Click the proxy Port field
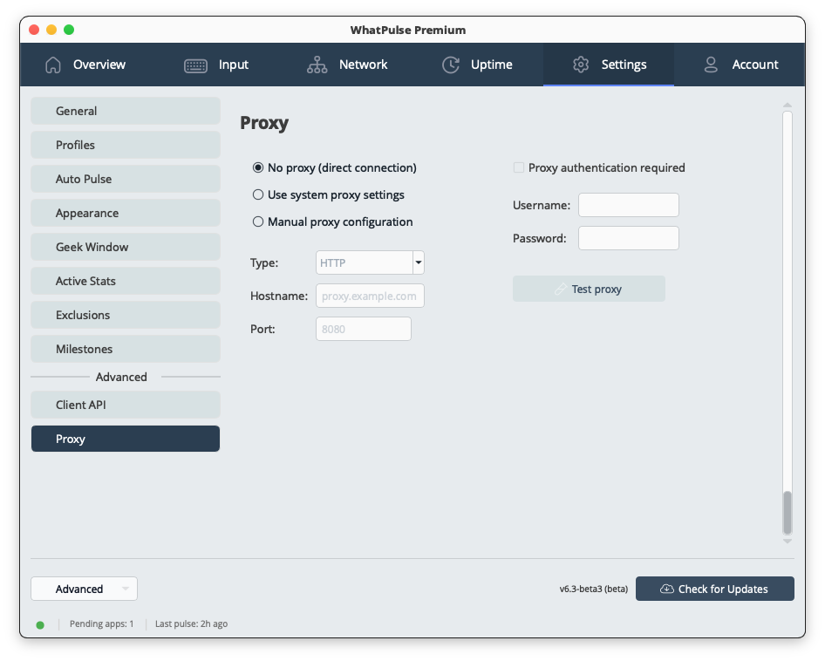The height and width of the screenshot is (661, 825). tap(363, 329)
